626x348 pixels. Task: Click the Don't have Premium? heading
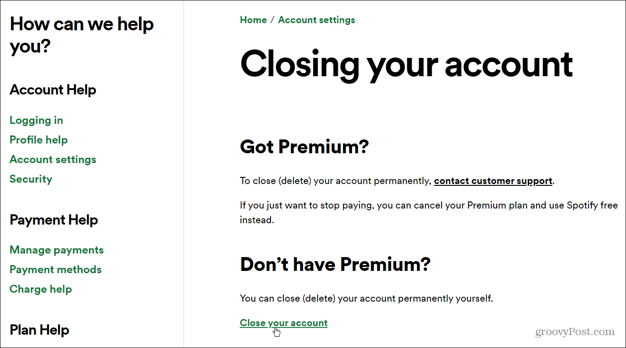point(335,264)
